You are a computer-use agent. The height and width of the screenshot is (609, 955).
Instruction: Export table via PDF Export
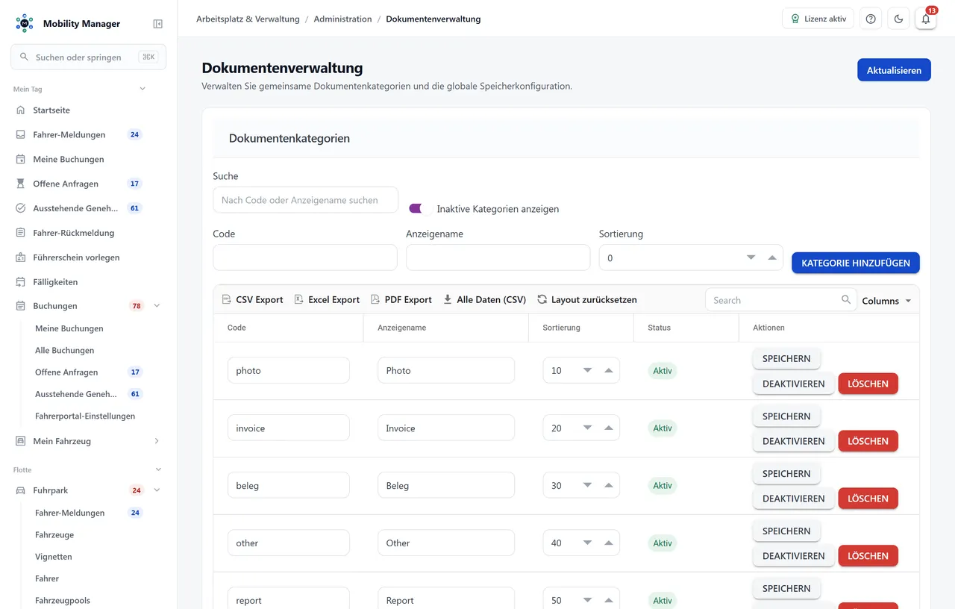click(401, 300)
